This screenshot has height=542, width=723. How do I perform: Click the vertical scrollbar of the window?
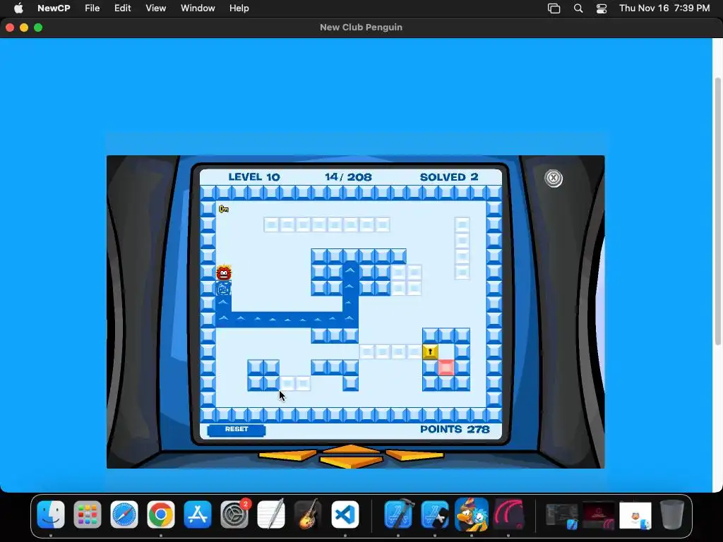(718, 211)
